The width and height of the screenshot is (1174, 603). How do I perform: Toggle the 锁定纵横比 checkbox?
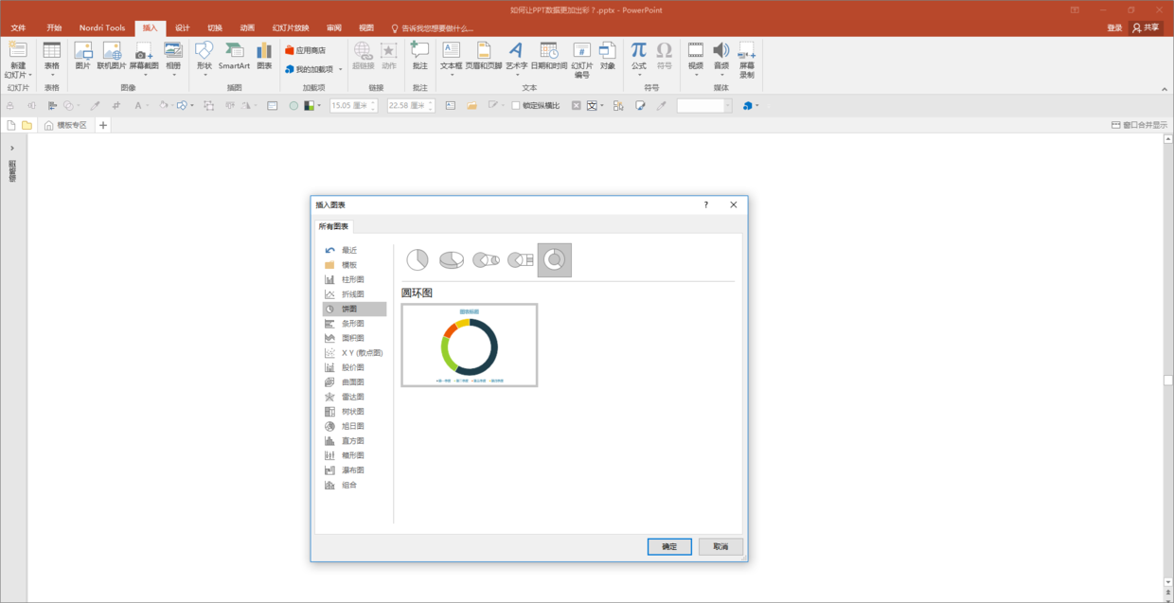(x=516, y=106)
